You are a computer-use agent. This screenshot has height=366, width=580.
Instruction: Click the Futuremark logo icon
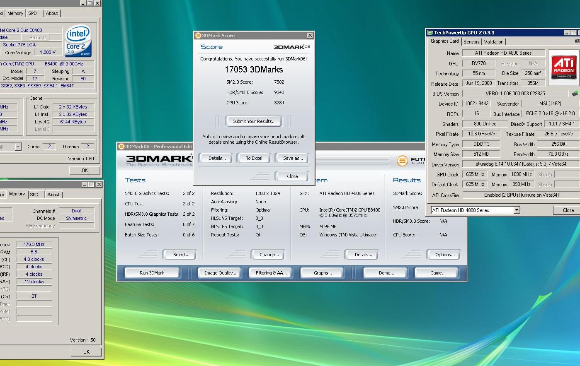[x=402, y=161]
